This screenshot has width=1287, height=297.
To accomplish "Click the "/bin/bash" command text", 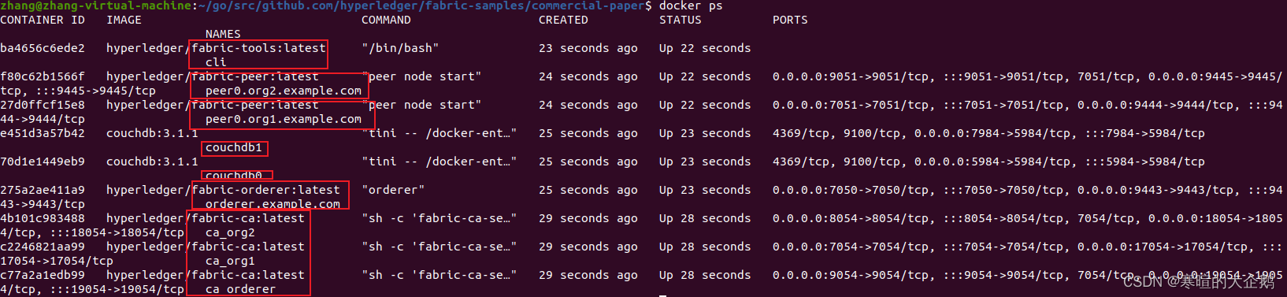I will (x=400, y=48).
